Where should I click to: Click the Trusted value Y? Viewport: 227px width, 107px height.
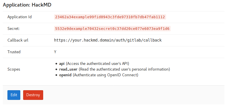point(55,52)
